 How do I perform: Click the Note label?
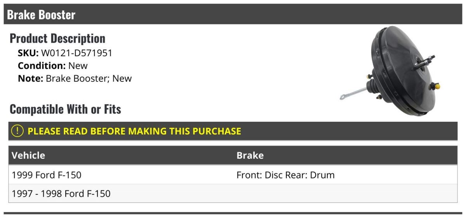click(31, 78)
